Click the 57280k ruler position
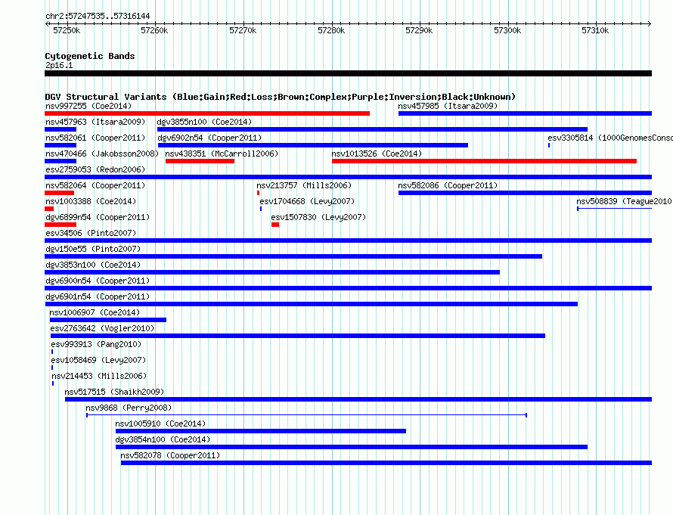 [x=331, y=30]
